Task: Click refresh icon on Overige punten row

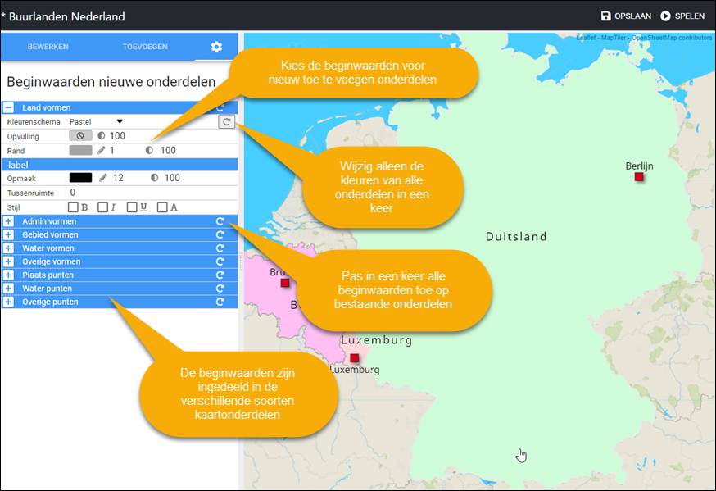Action: [x=220, y=302]
